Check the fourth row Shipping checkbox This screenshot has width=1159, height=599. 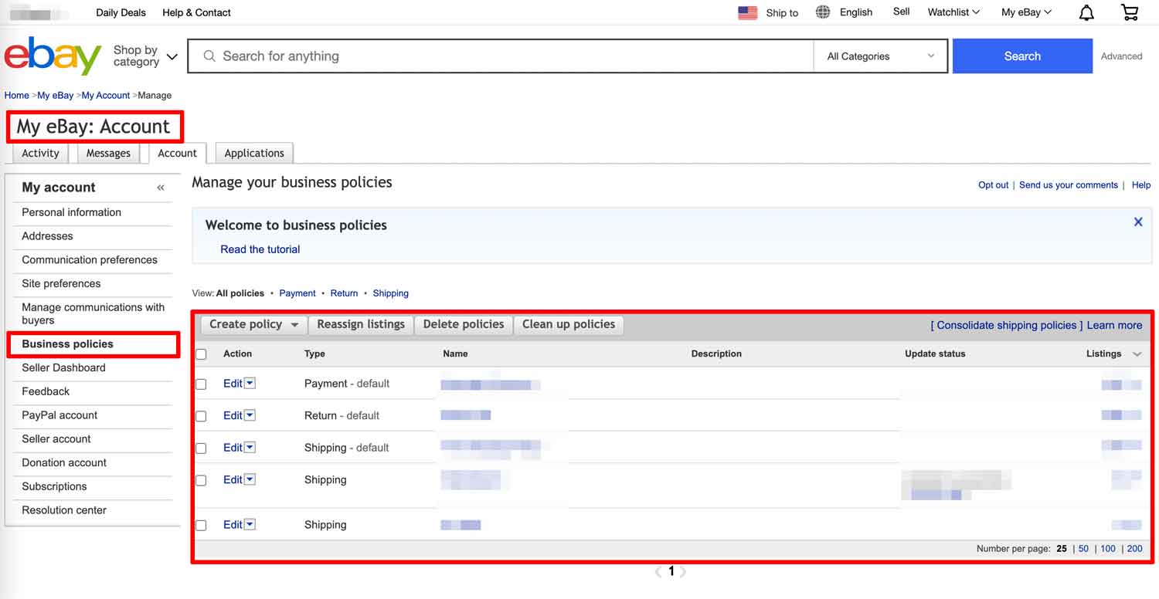[x=202, y=480]
